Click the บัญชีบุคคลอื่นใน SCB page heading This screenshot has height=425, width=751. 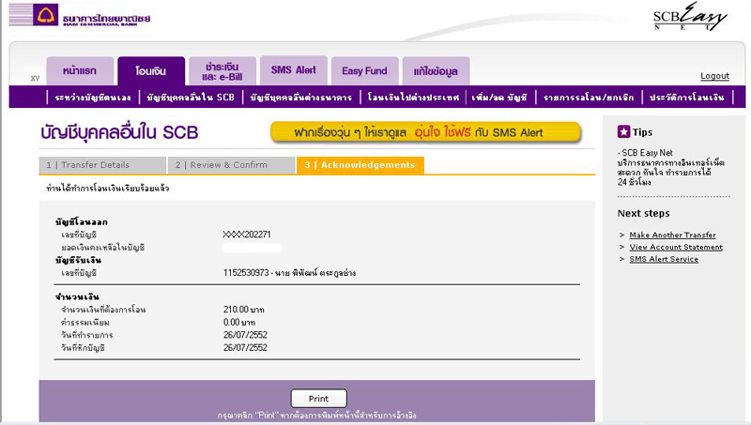[x=119, y=132]
